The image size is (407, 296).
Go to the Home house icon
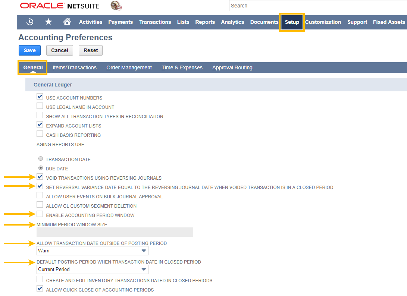click(67, 22)
